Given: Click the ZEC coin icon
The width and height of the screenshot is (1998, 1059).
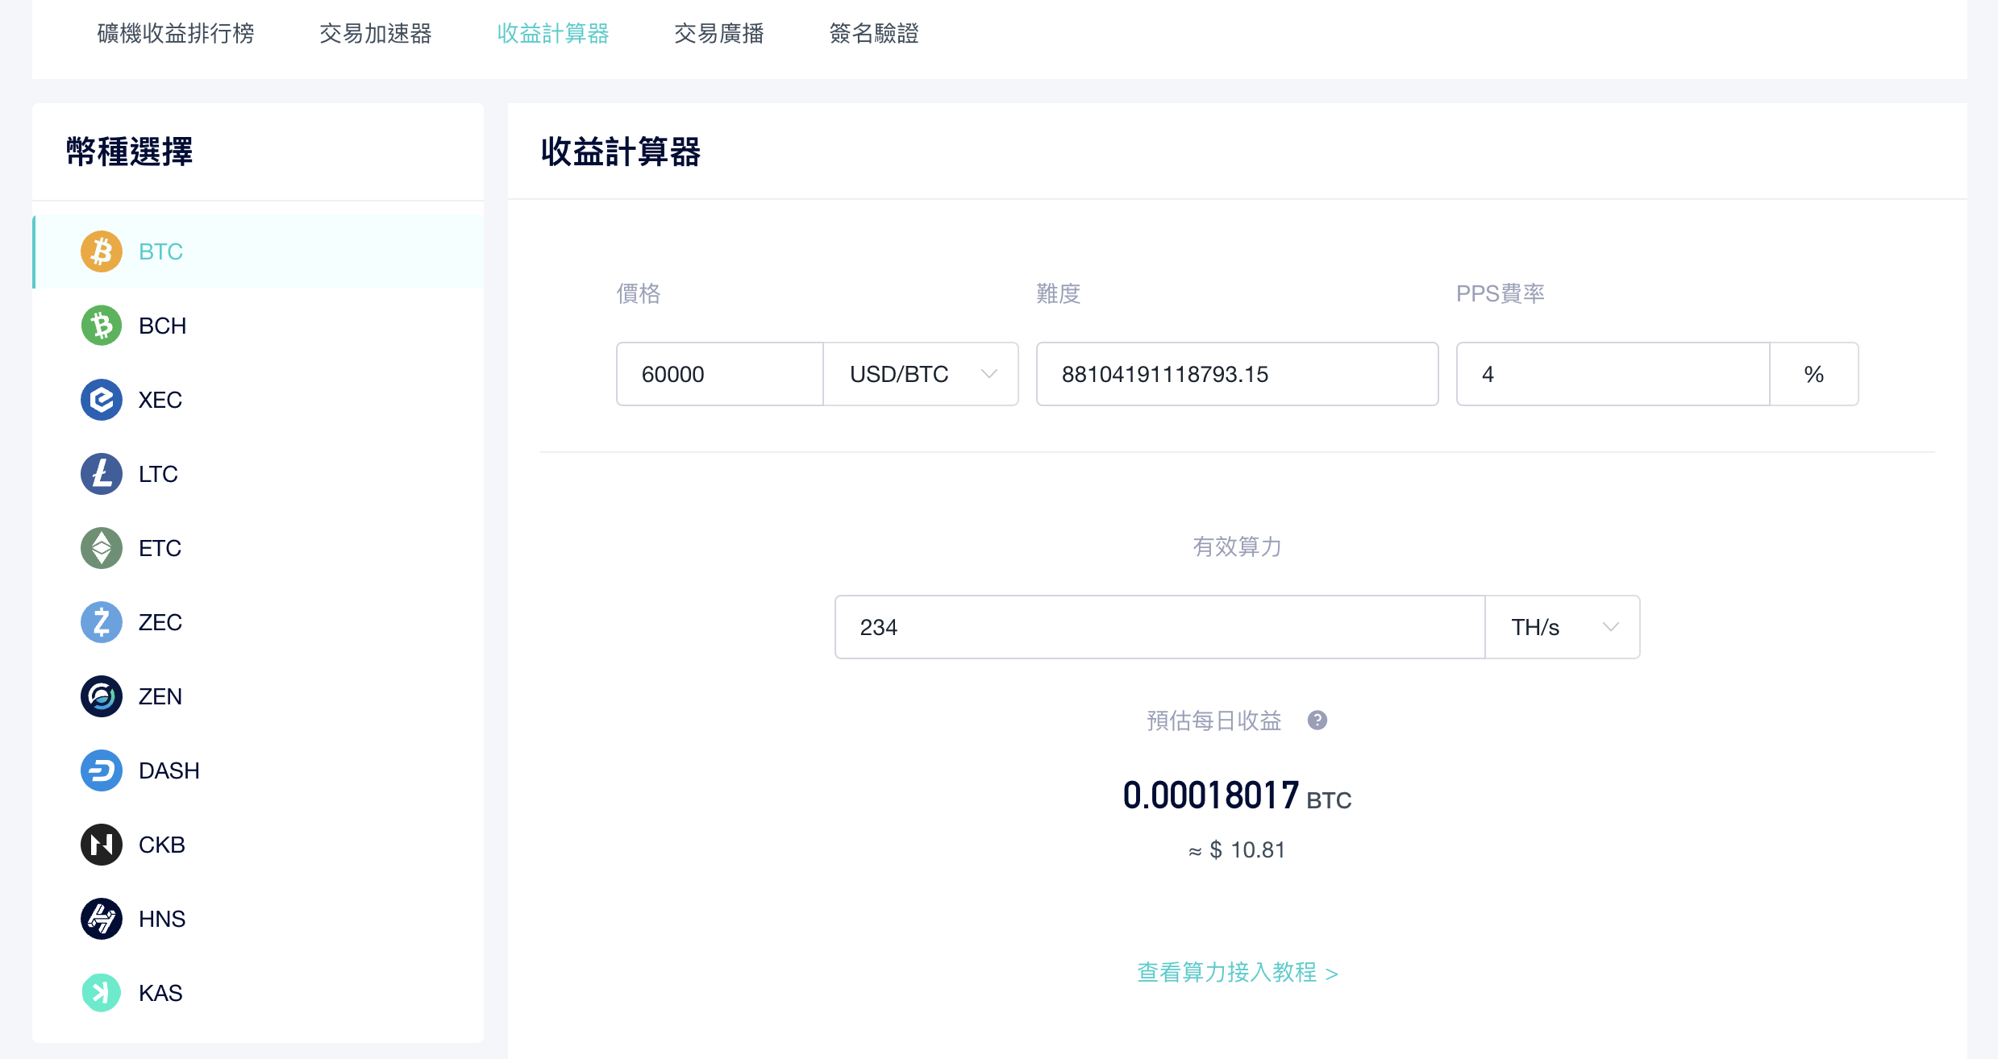Looking at the screenshot, I should 102,622.
